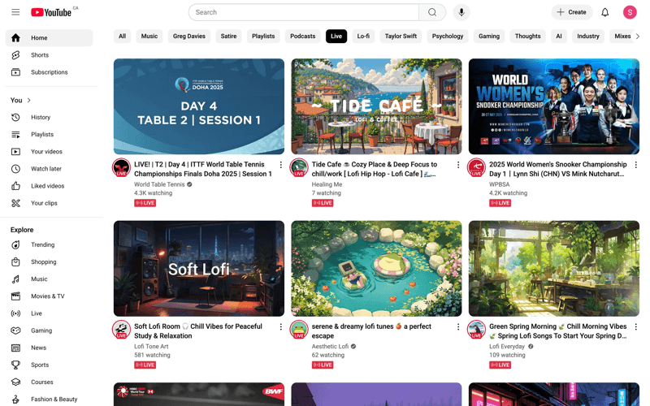This screenshot has width=650, height=406.
Task: Select the Lo-fi filter chip
Action: point(363,37)
